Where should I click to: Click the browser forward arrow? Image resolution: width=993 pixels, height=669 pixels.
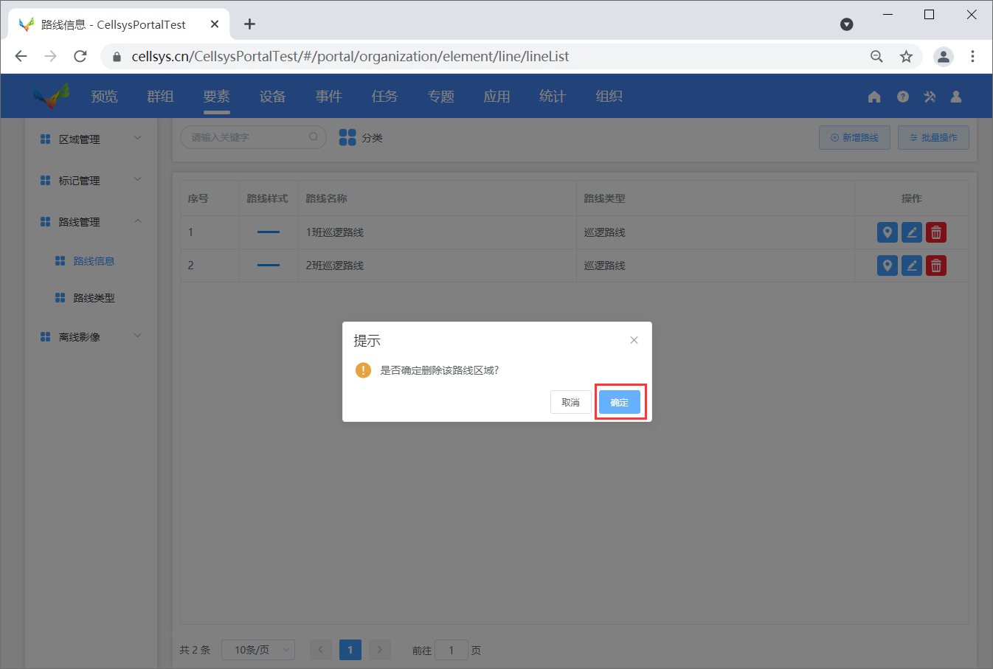point(50,56)
